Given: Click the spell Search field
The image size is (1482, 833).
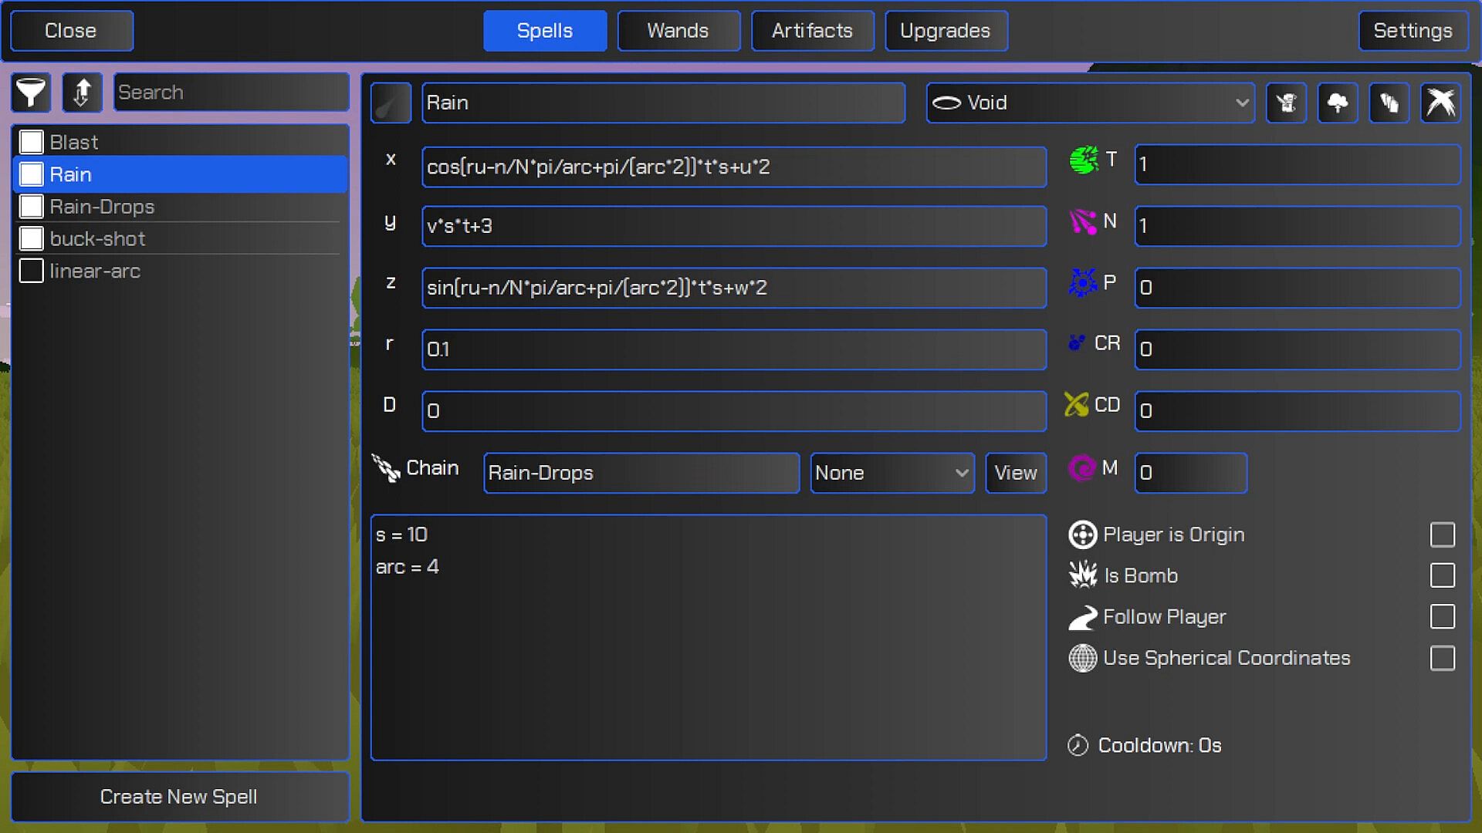Looking at the screenshot, I should (x=230, y=93).
